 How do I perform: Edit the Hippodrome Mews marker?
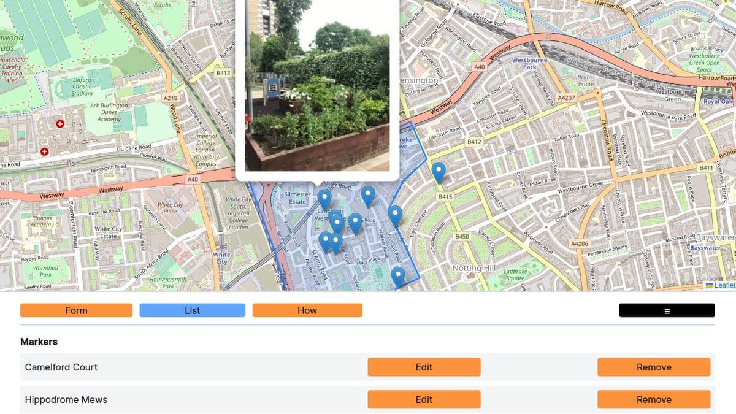[x=424, y=400]
